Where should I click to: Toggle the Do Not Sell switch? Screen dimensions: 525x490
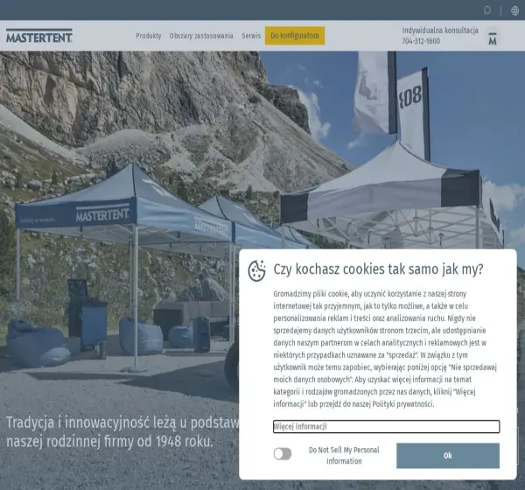[x=283, y=454]
